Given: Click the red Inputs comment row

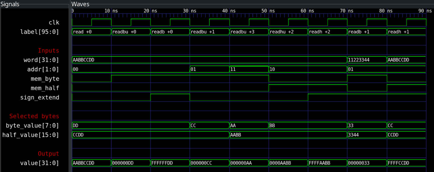Looking at the screenshot, I should click(49, 51).
